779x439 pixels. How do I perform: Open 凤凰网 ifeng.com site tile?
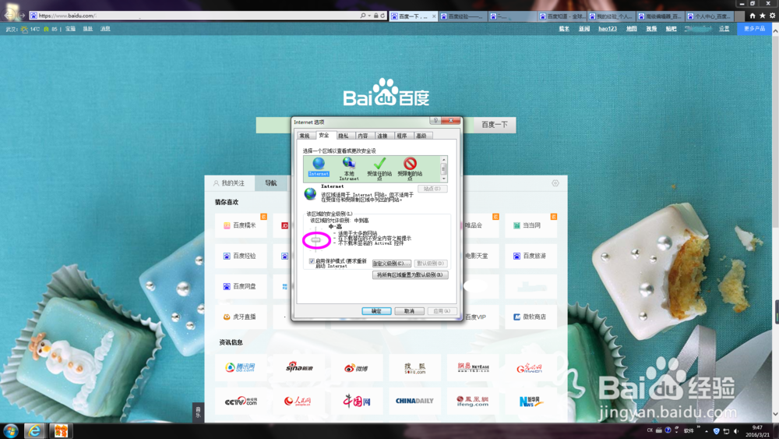473,402
